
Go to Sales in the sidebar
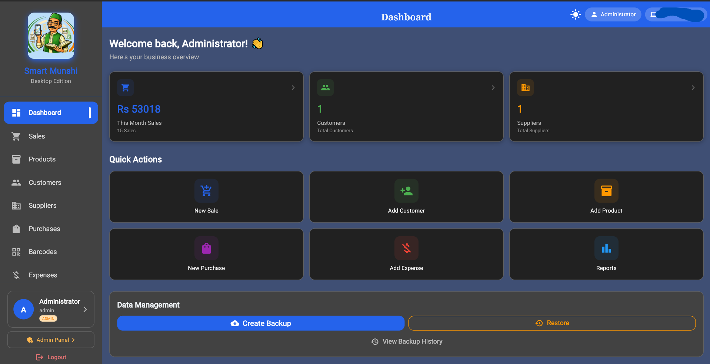click(x=51, y=136)
